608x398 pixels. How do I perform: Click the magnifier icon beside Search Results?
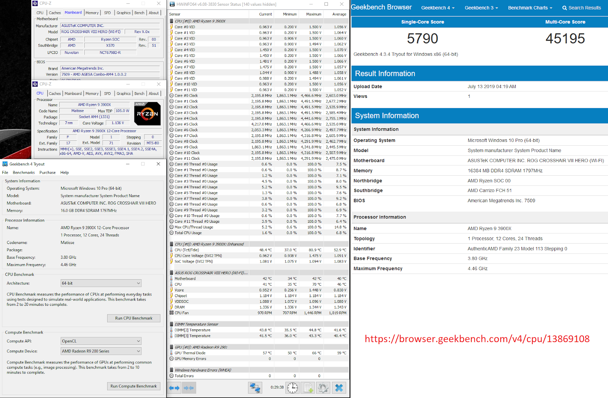click(565, 8)
